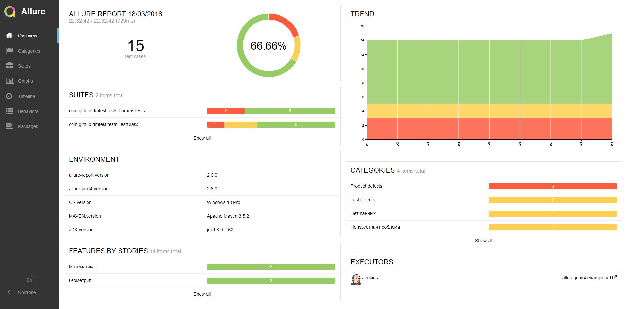627x309 pixels.
Task: Click the red Product defects bar
Action: pos(553,186)
